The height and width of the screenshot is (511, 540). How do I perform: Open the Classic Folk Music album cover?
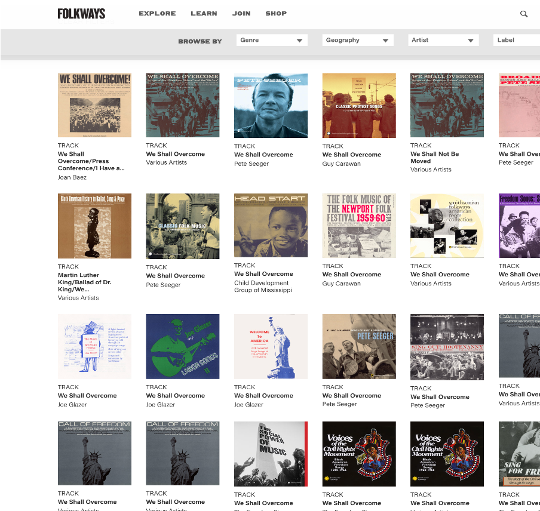[x=183, y=226]
